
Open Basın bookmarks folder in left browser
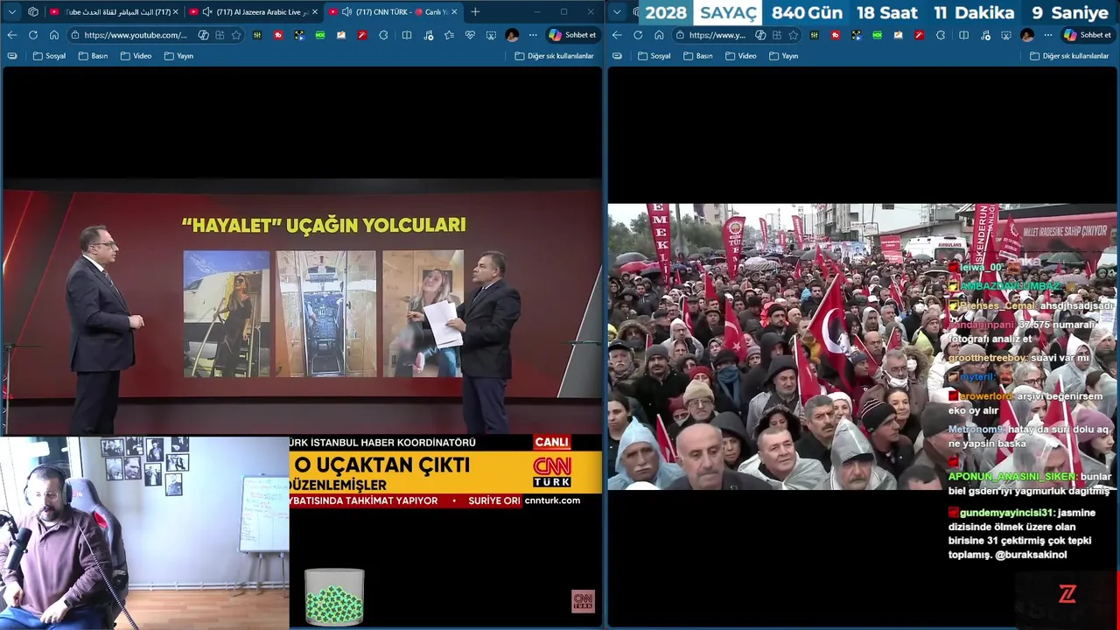(93, 56)
